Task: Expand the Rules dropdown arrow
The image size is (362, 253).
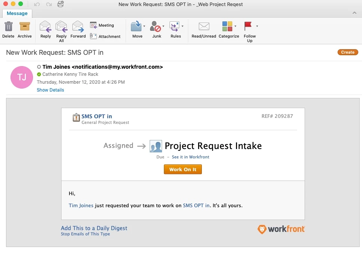Action: 183,26
